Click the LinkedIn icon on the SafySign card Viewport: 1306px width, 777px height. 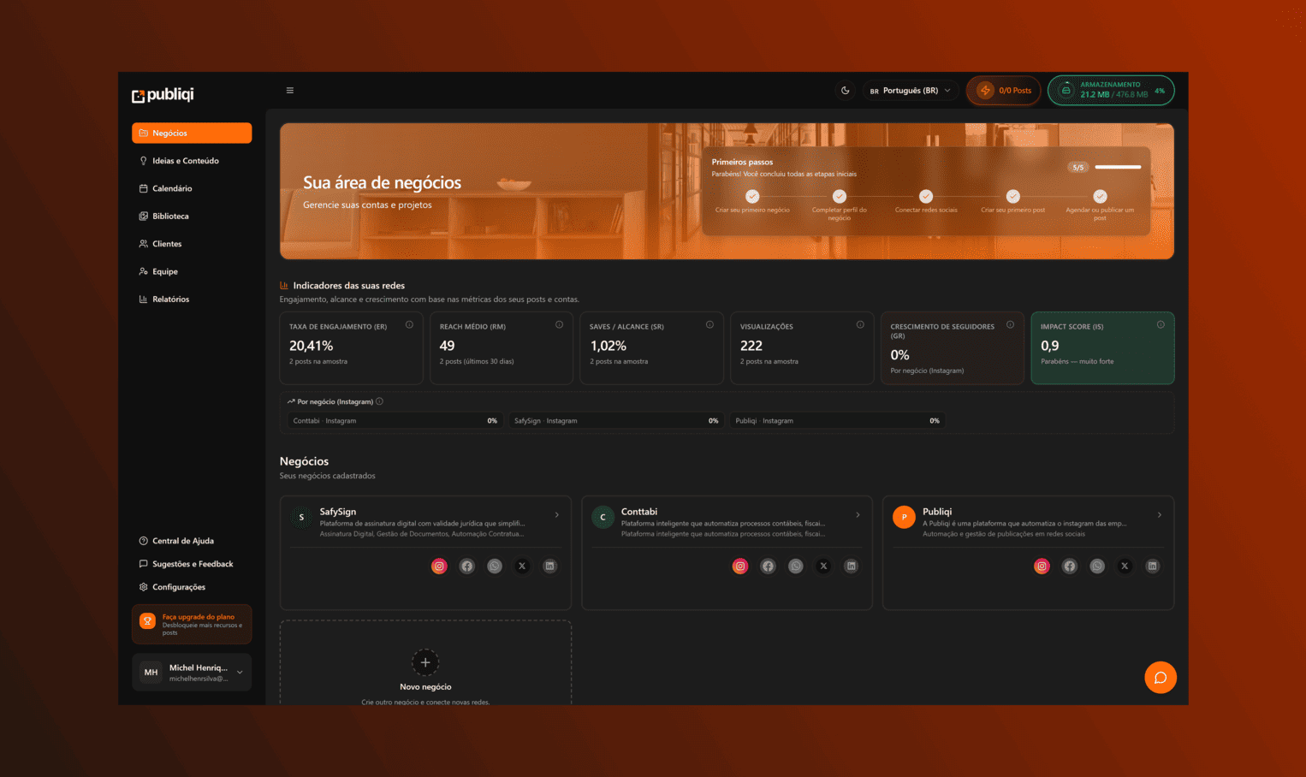point(550,566)
